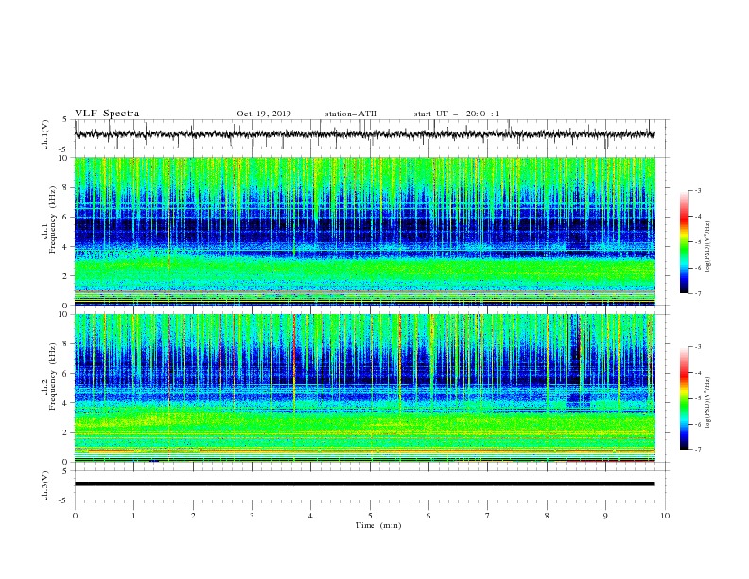This screenshot has width=749, height=579.
Task: Click the time axis tick label "9"
Action: tap(605, 516)
